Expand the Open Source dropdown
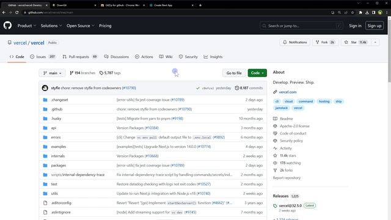 (80, 26)
